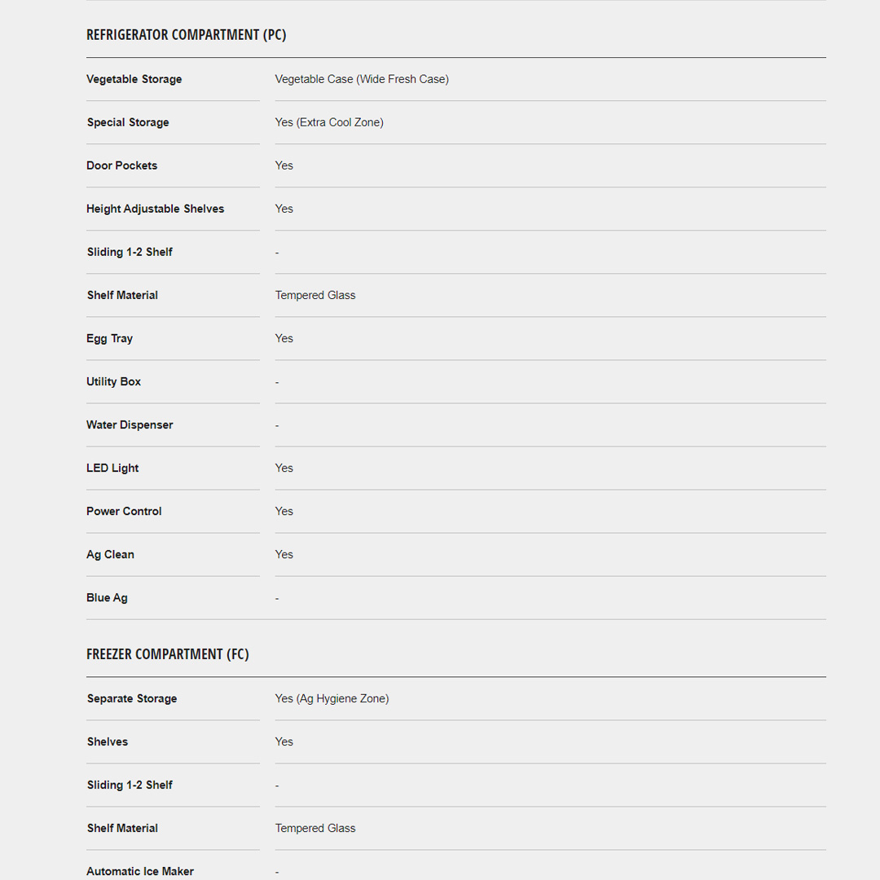Click the Refrigerator Compartment (PC) heading
The height and width of the screenshot is (880, 880).
click(x=187, y=35)
